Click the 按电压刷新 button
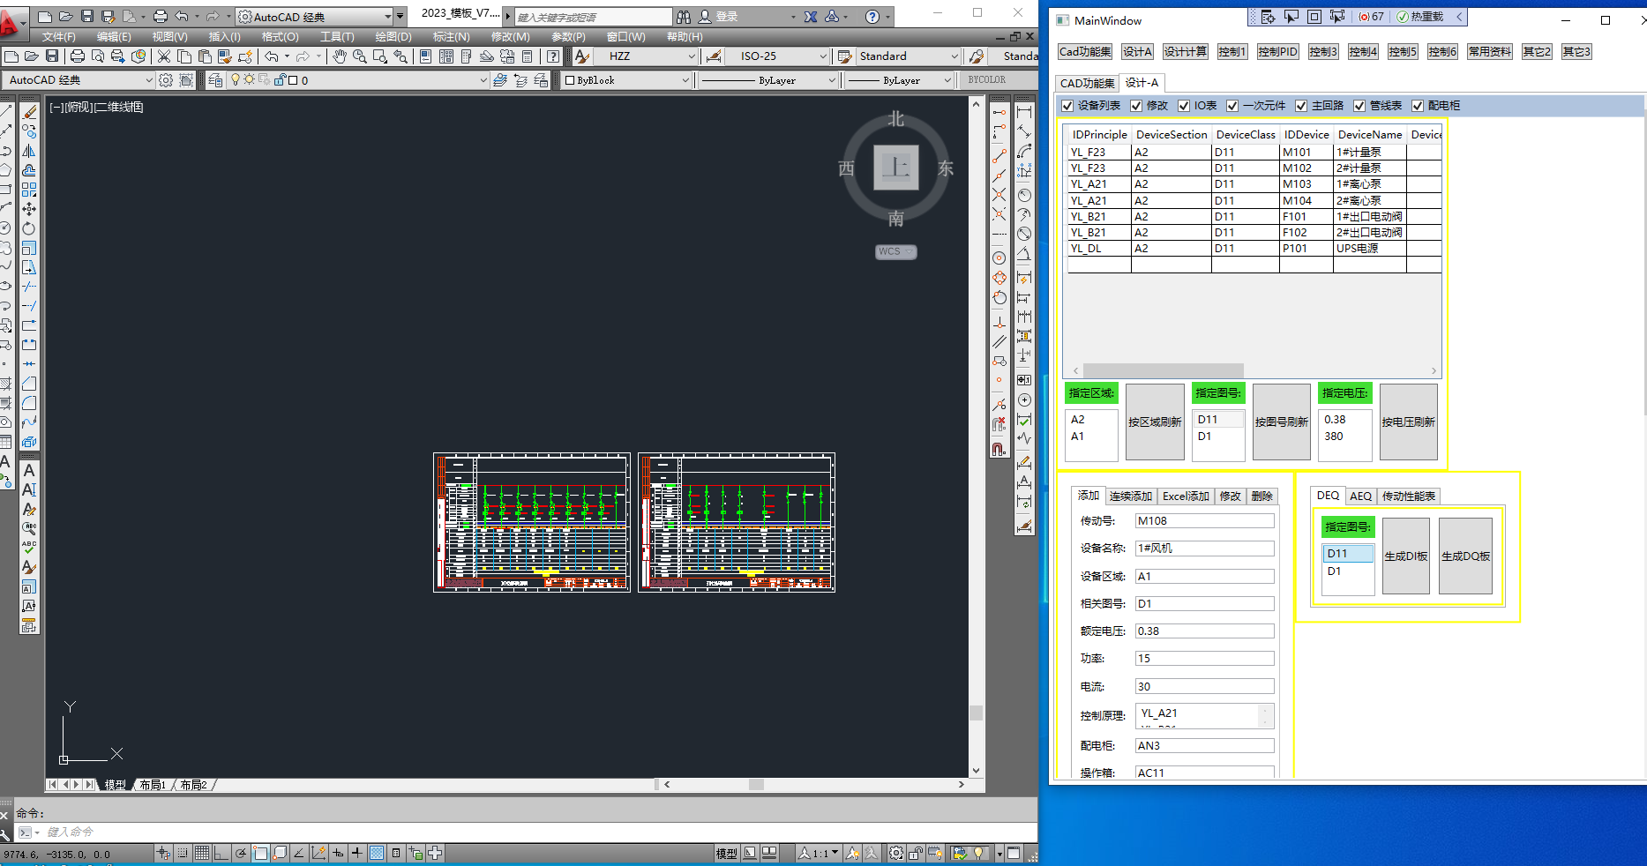Viewport: 1647px width, 866px height. point(1409,422)
